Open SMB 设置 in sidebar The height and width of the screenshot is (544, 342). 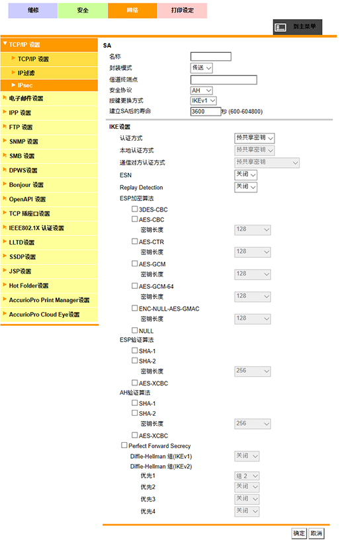point(50,156)
